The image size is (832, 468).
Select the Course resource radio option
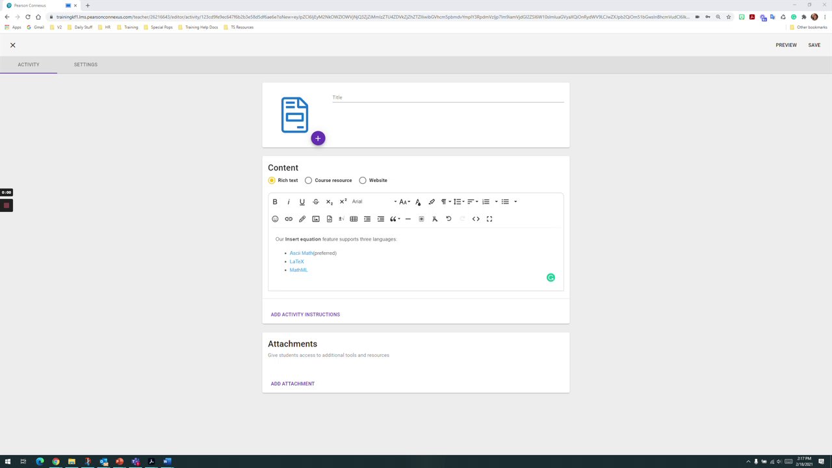[308, 180]
